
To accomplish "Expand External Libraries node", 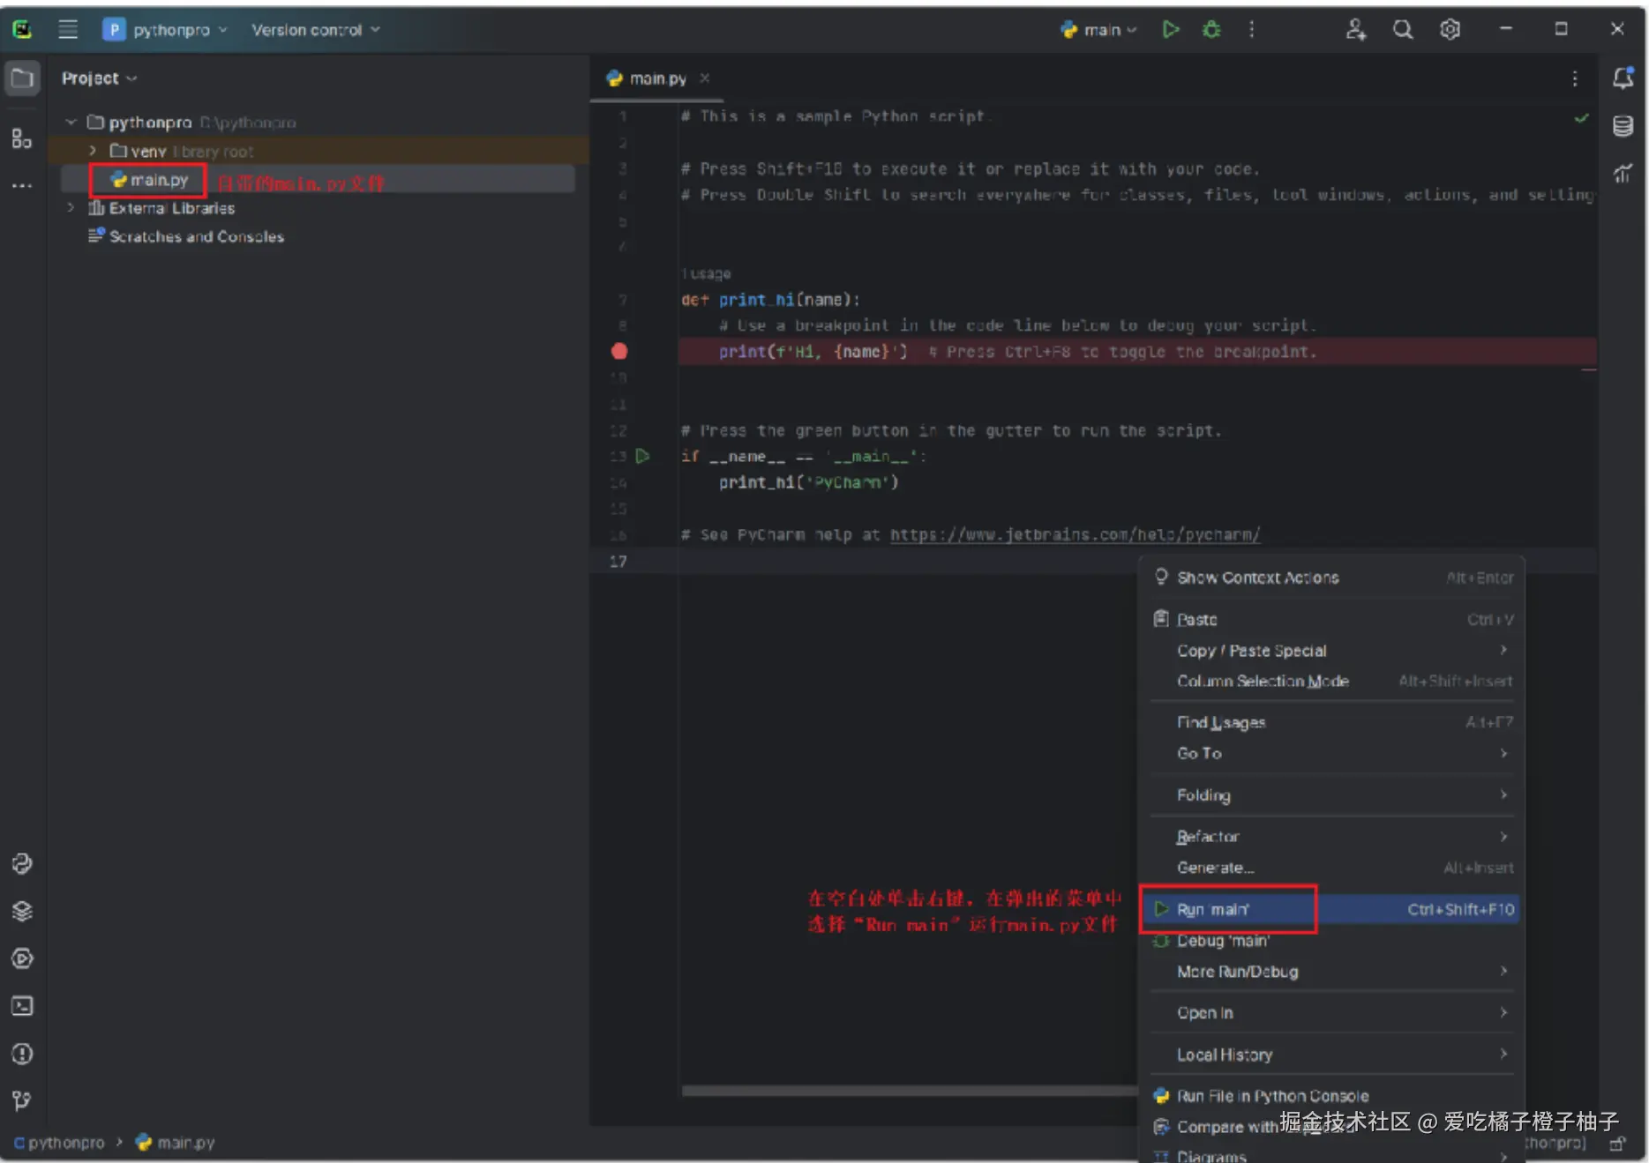I will (x=71, y=208).
